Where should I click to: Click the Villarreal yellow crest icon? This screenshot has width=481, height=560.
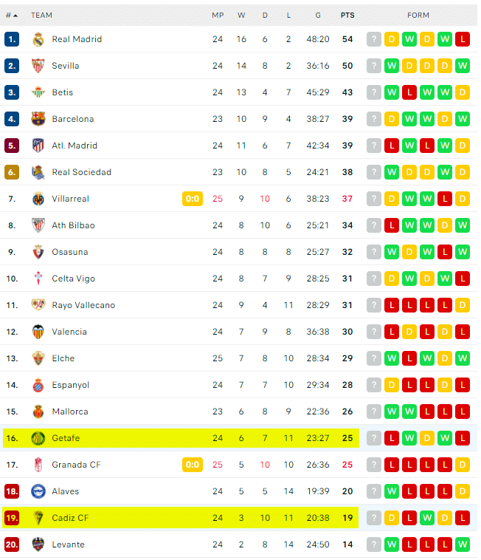coord(38,199)
